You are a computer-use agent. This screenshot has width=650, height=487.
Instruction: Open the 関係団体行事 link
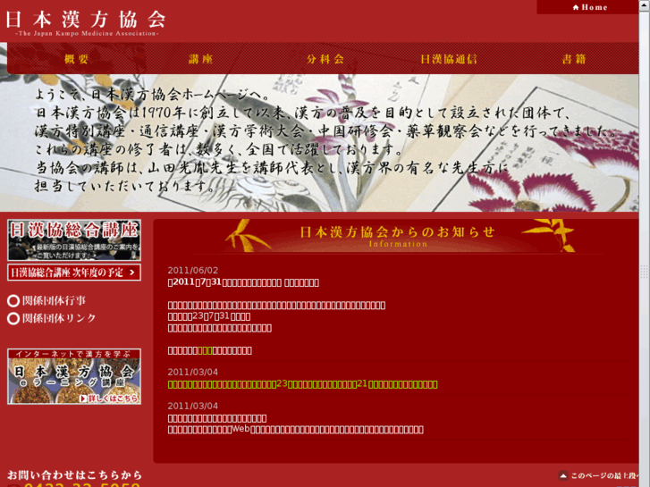46,300
